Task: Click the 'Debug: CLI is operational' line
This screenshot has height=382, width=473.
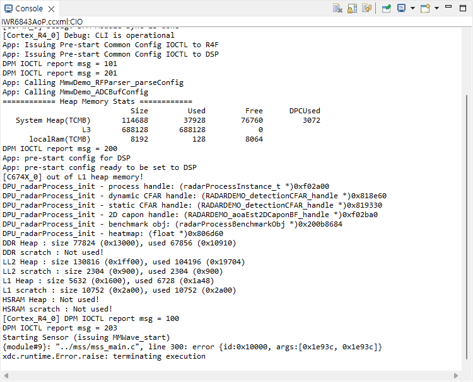Action: (88, 35)
